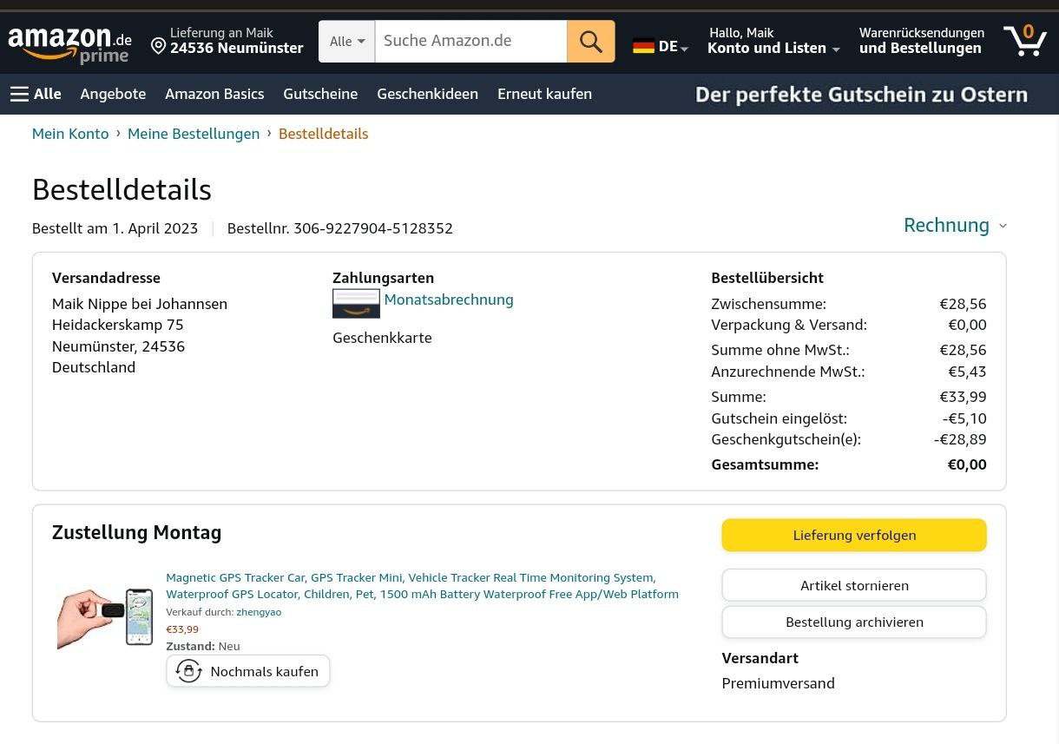1059x744 pixels.
Task: Focus the Suche Amazon.de search field
Action: (x=470, y=42)
